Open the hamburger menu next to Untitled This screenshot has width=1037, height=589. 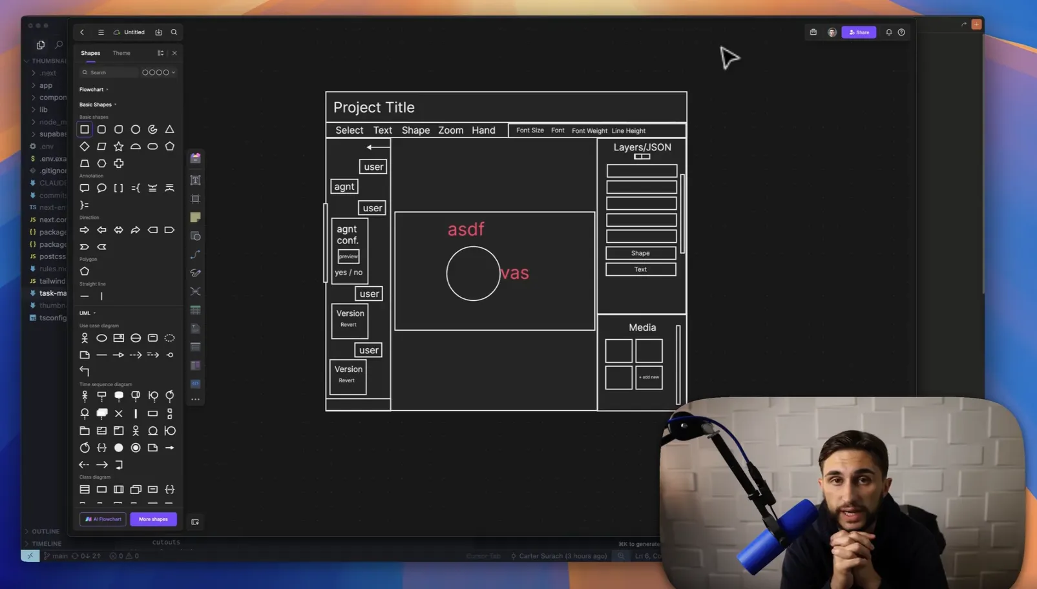101,32
